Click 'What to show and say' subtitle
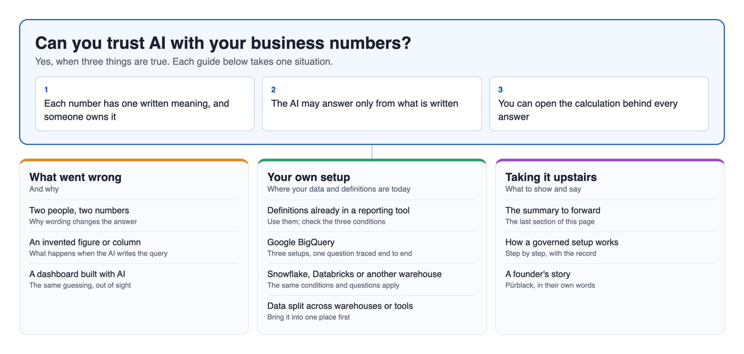The image size is (744, 354). point(543,189)
